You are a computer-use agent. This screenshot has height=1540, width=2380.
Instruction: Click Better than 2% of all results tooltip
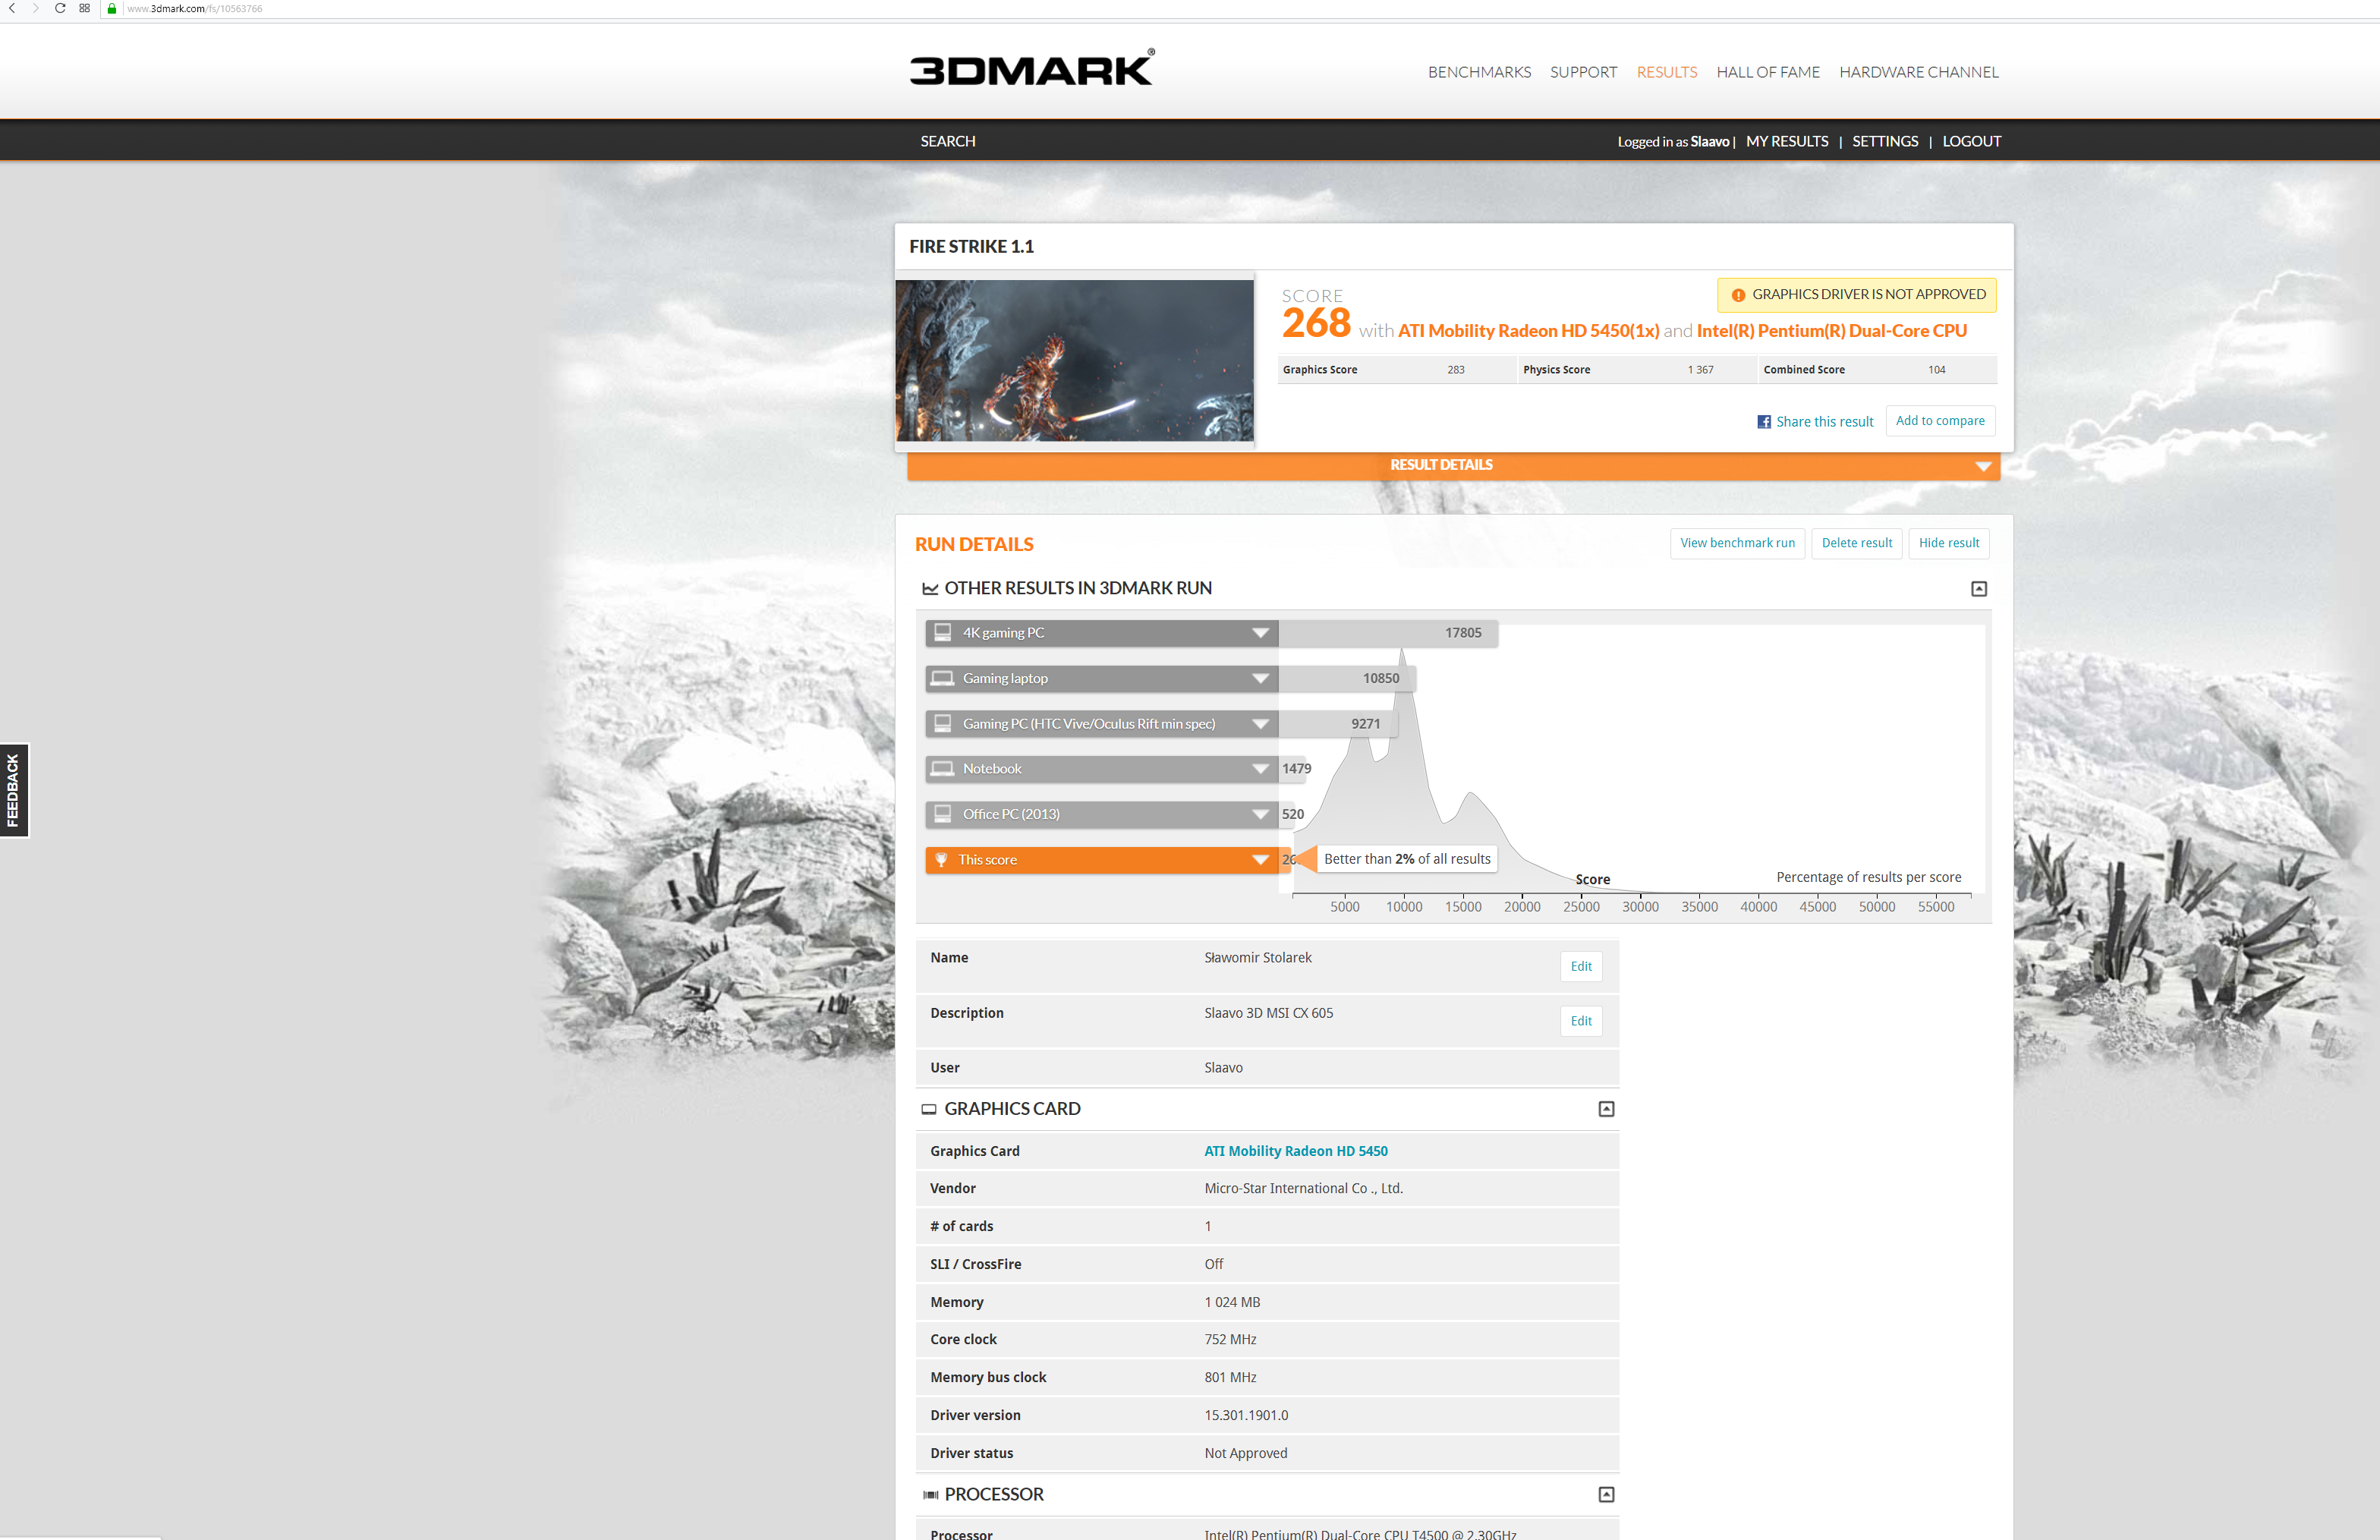click(1406, 859)
